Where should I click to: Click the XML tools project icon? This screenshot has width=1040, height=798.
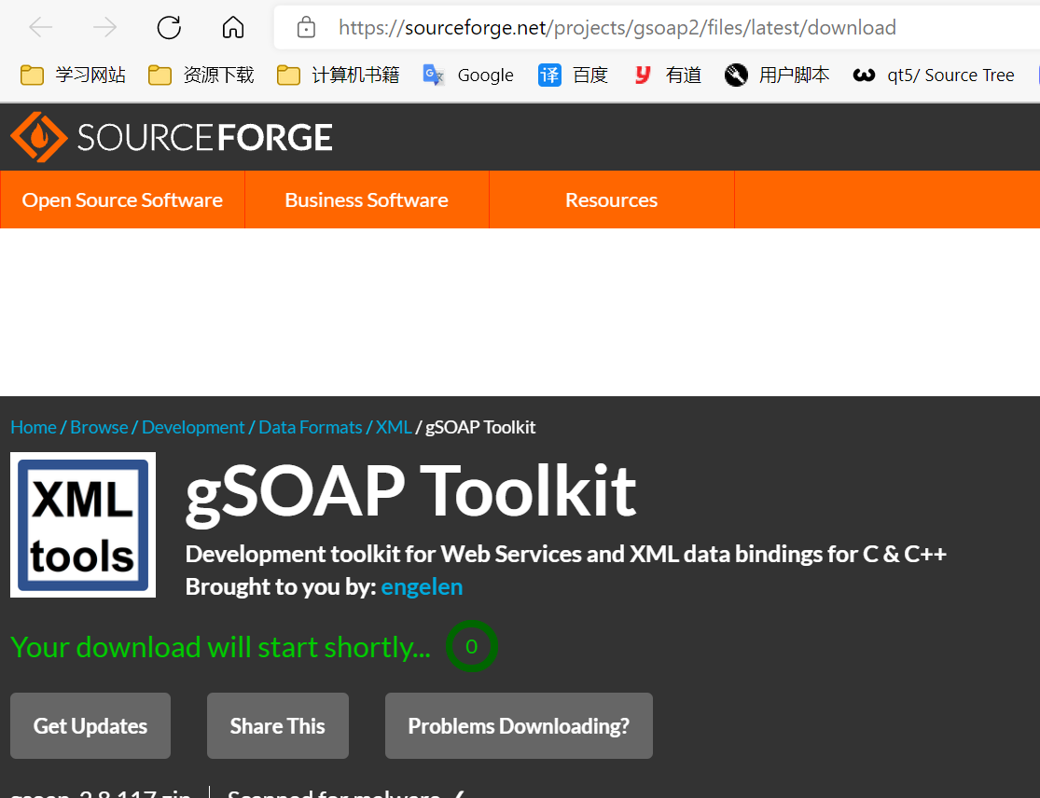(x=83, y=525)
